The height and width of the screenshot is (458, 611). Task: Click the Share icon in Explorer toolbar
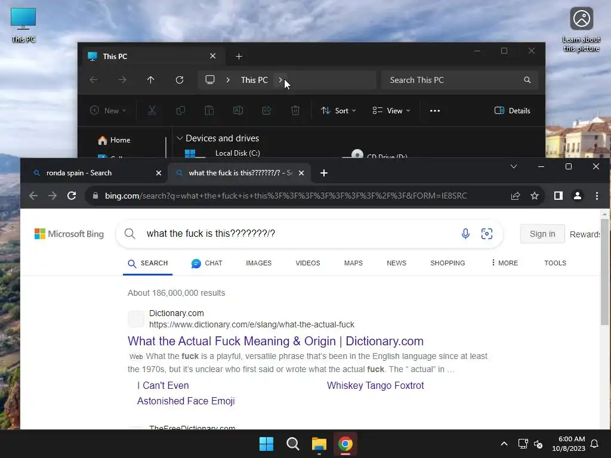click(x=267, y=110)
